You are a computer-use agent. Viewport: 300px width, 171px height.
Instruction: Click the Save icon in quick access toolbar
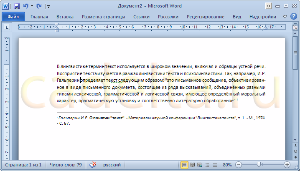17,6
